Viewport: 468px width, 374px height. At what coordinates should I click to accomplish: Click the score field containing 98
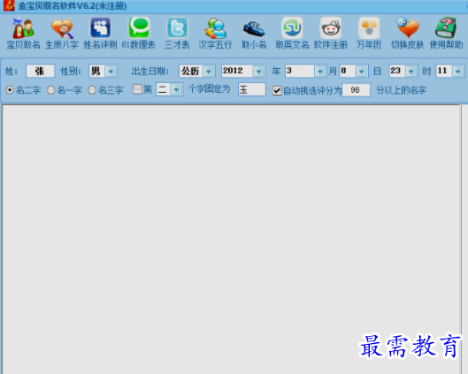click(x=356, y=90)
